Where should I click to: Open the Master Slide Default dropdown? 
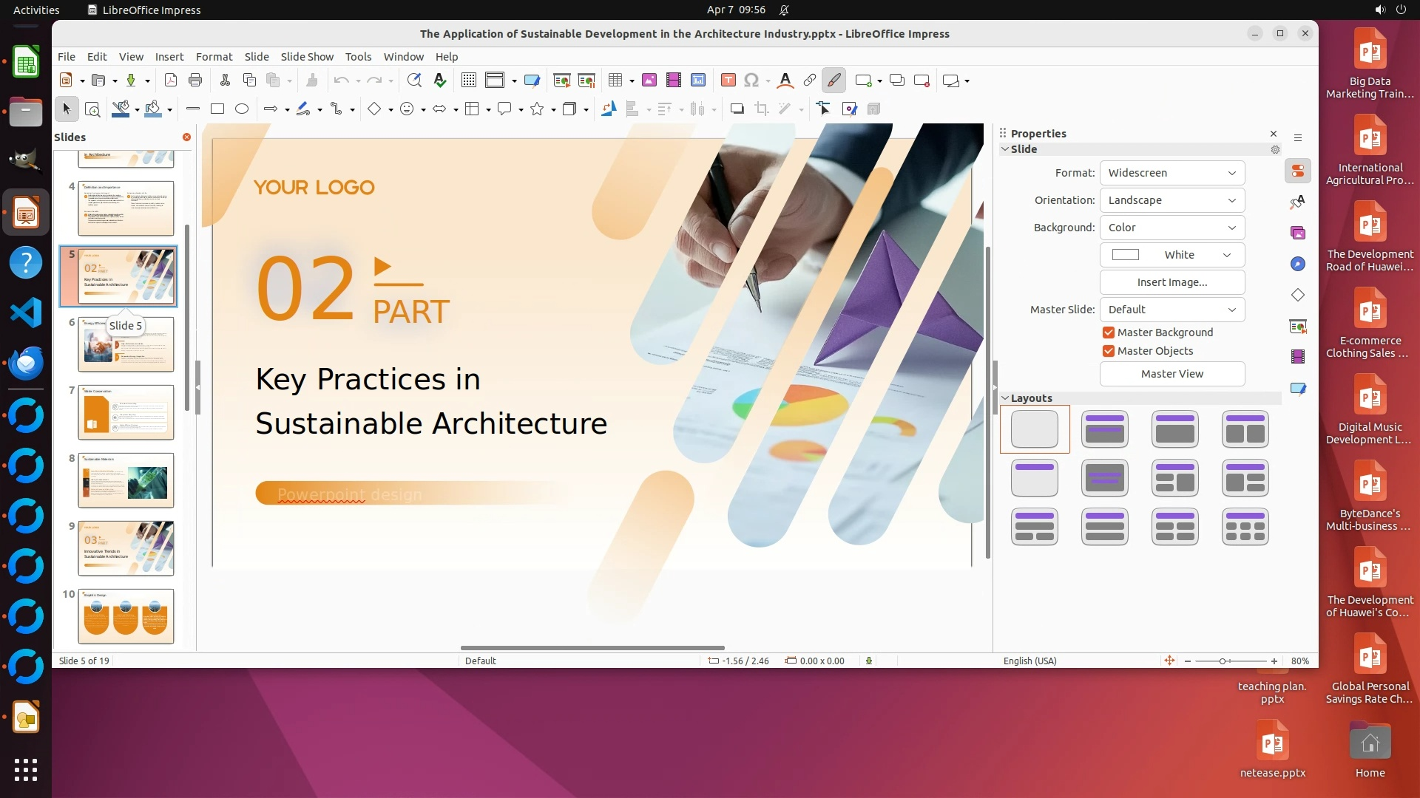(1171, 310)
